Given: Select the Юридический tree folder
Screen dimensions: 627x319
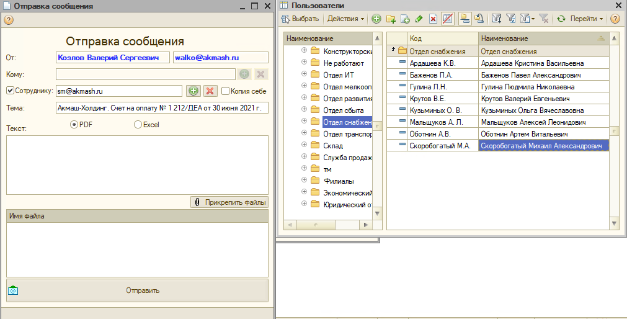Looking at the screenshot, I should [x=347, y=205].
